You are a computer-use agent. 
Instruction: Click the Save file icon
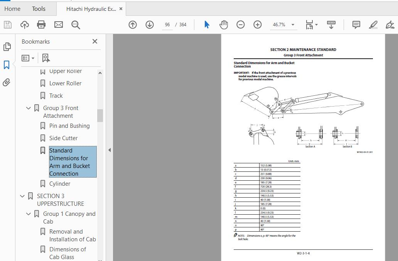coord(8,25)
